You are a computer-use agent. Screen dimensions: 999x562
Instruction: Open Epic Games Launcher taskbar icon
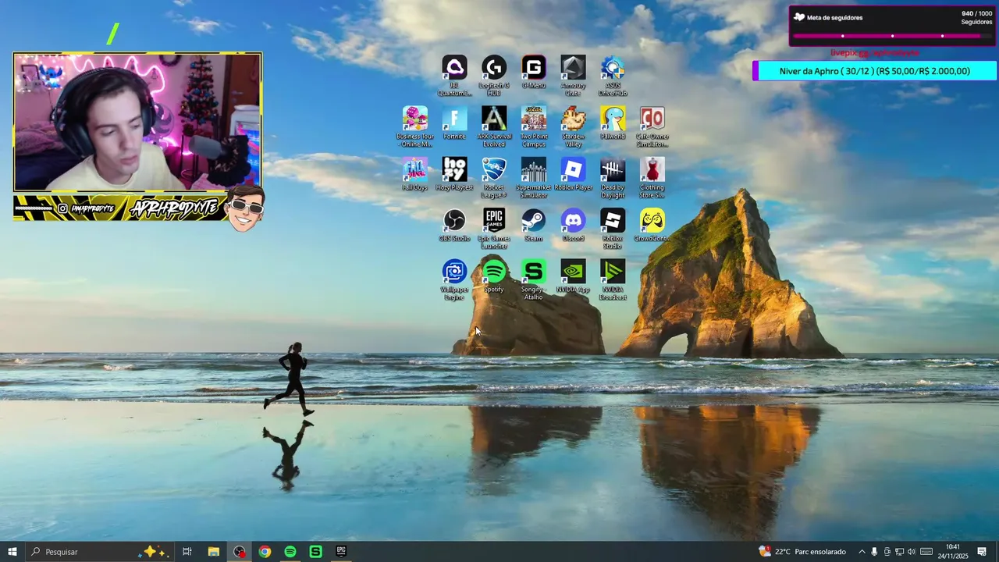point(341,552)
